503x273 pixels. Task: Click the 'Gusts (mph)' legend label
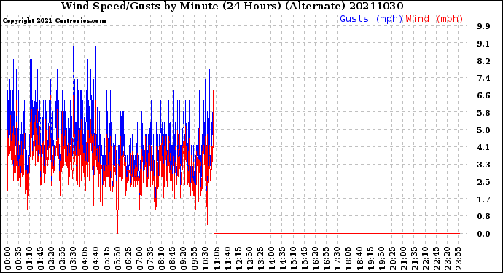(x=371, y=19)
